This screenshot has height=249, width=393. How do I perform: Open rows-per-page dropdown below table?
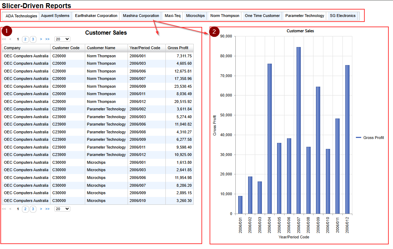pos(62,209)
